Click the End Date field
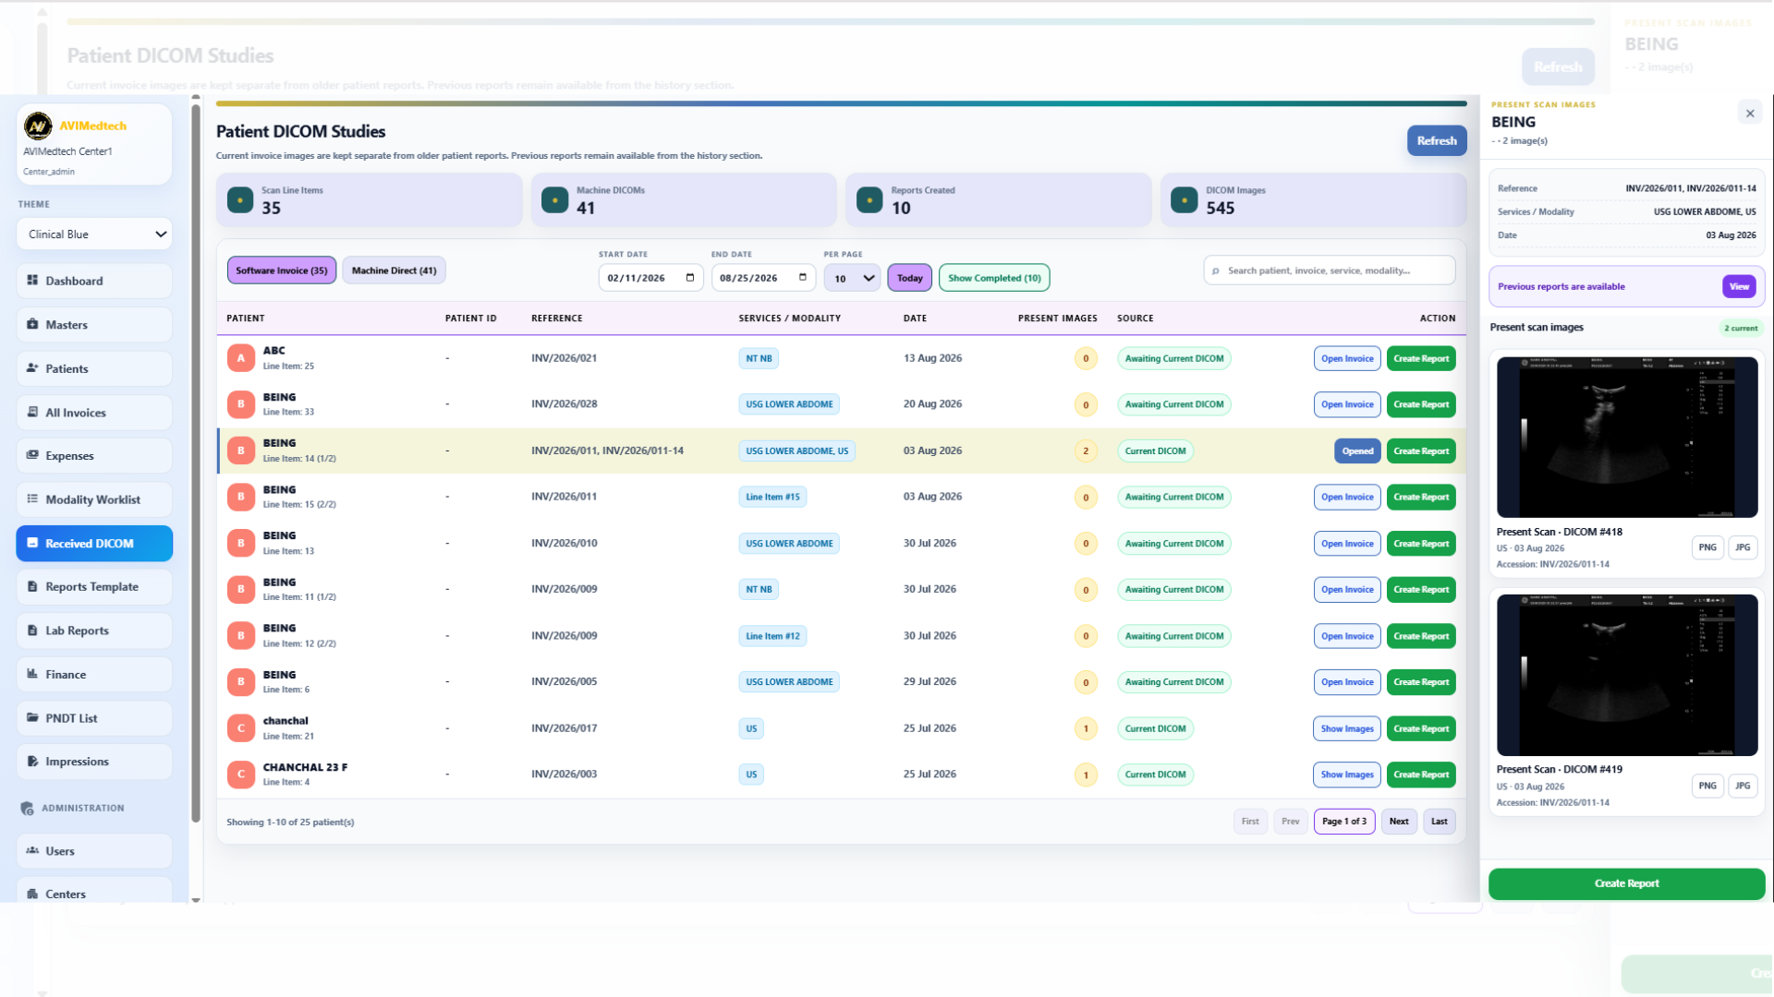The height and width of the screenshot is (997, 1774). click(x=763, y=278)
